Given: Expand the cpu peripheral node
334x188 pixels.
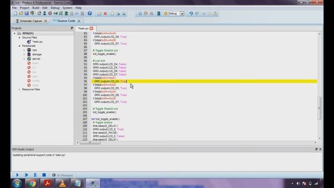Looking at the screenshot, I should click(x=24, y=50).
